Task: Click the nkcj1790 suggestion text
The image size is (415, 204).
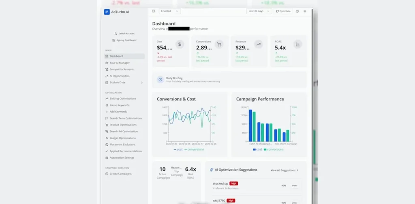Action: pyautogui.click(x=219, y=201)
